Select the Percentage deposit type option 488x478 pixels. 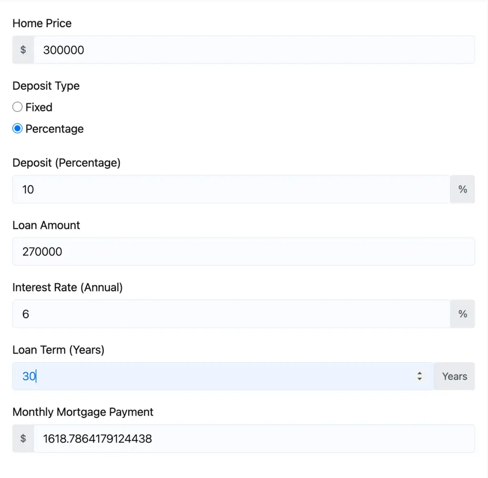(x=17, y=128)
